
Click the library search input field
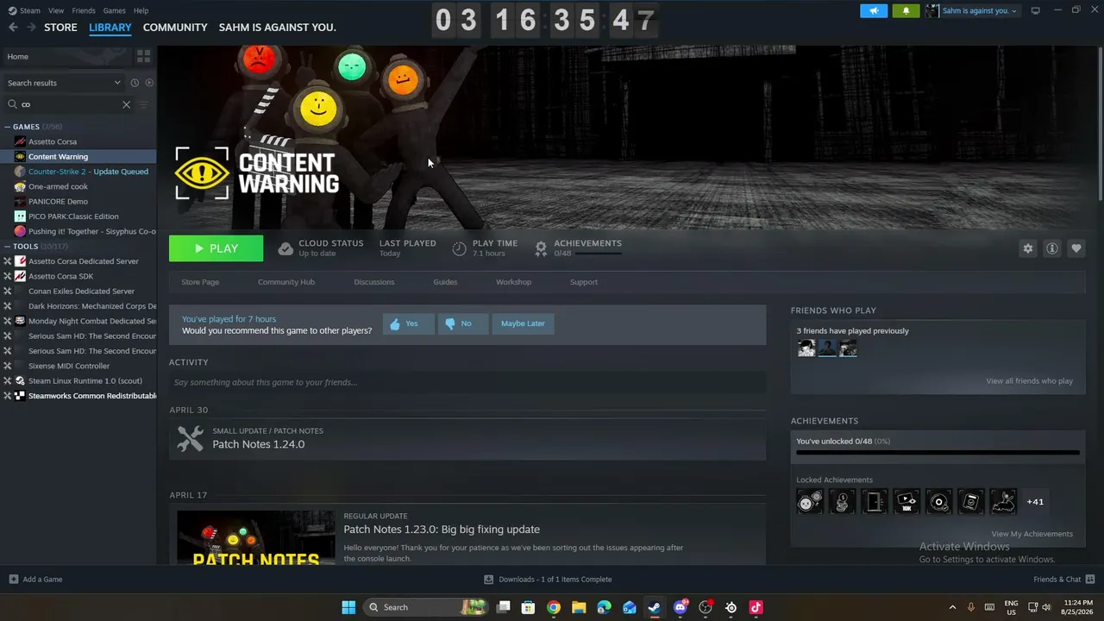69,104
